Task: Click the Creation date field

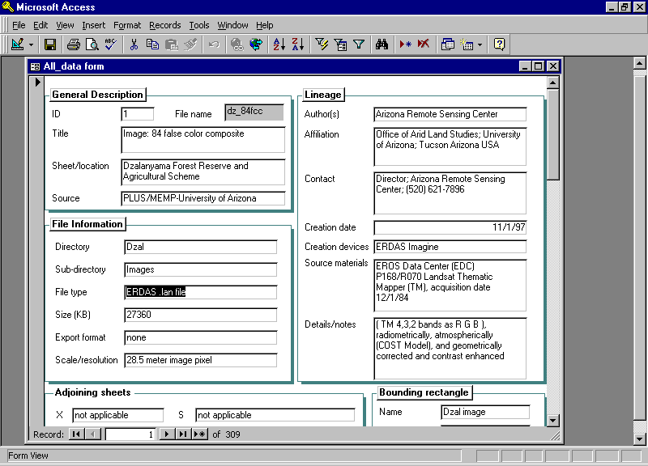Action: [450, 227]
